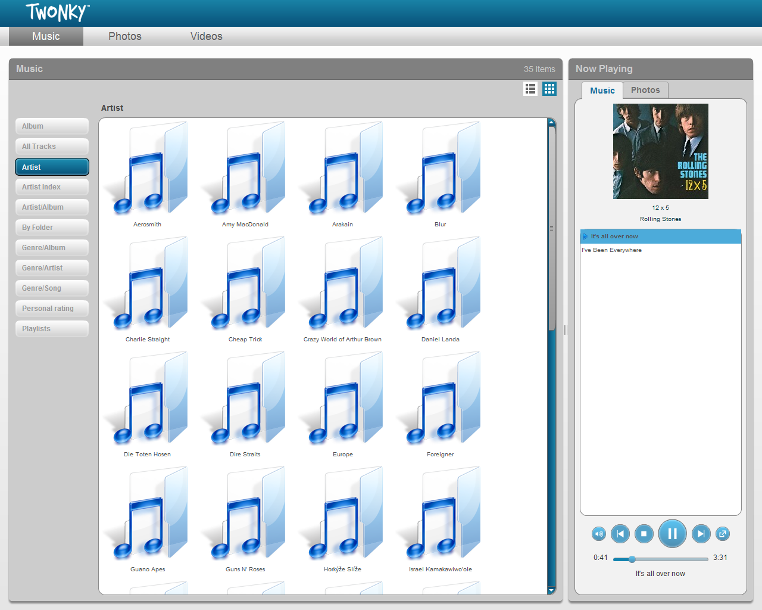Viewport: 762px width, 610px height.
Task: Browse music By Folder
Action: click(x=52, y=228)
